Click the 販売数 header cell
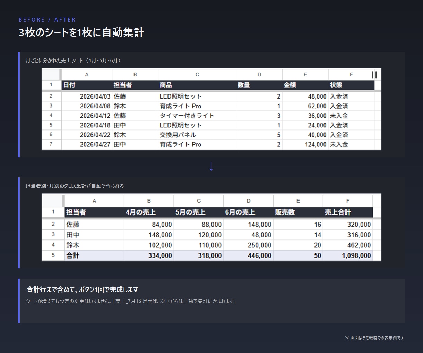The height and width of the screenshot is (353, 423). (298, 212)
